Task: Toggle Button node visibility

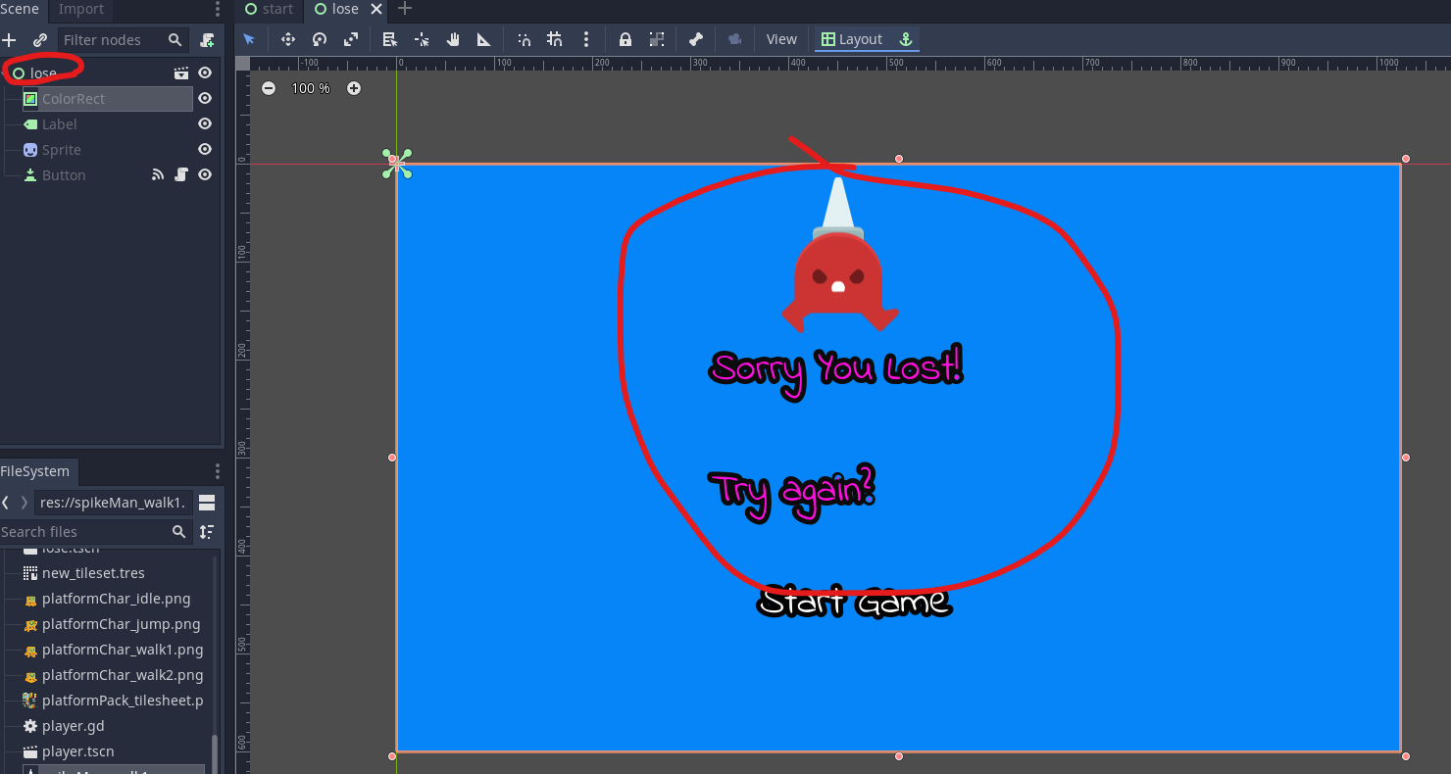Action: coord(205,175)
